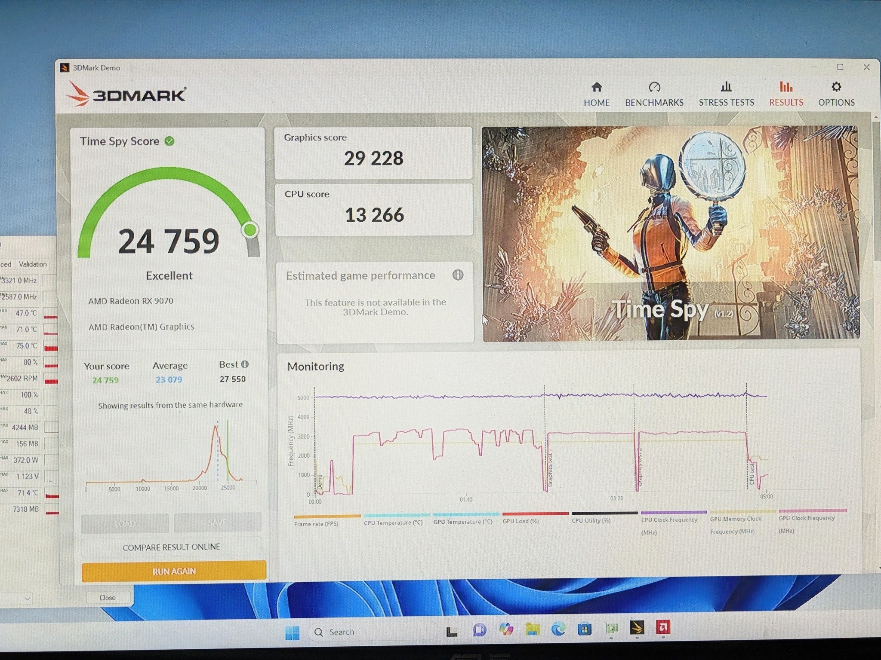Screen dimensions: 881x660
Task: Open the Benchmarks section
Action: (x=654, y=95)
